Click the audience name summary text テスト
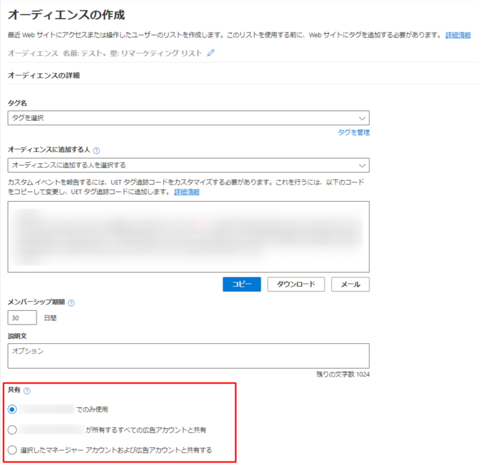 (x=104, y=54)
